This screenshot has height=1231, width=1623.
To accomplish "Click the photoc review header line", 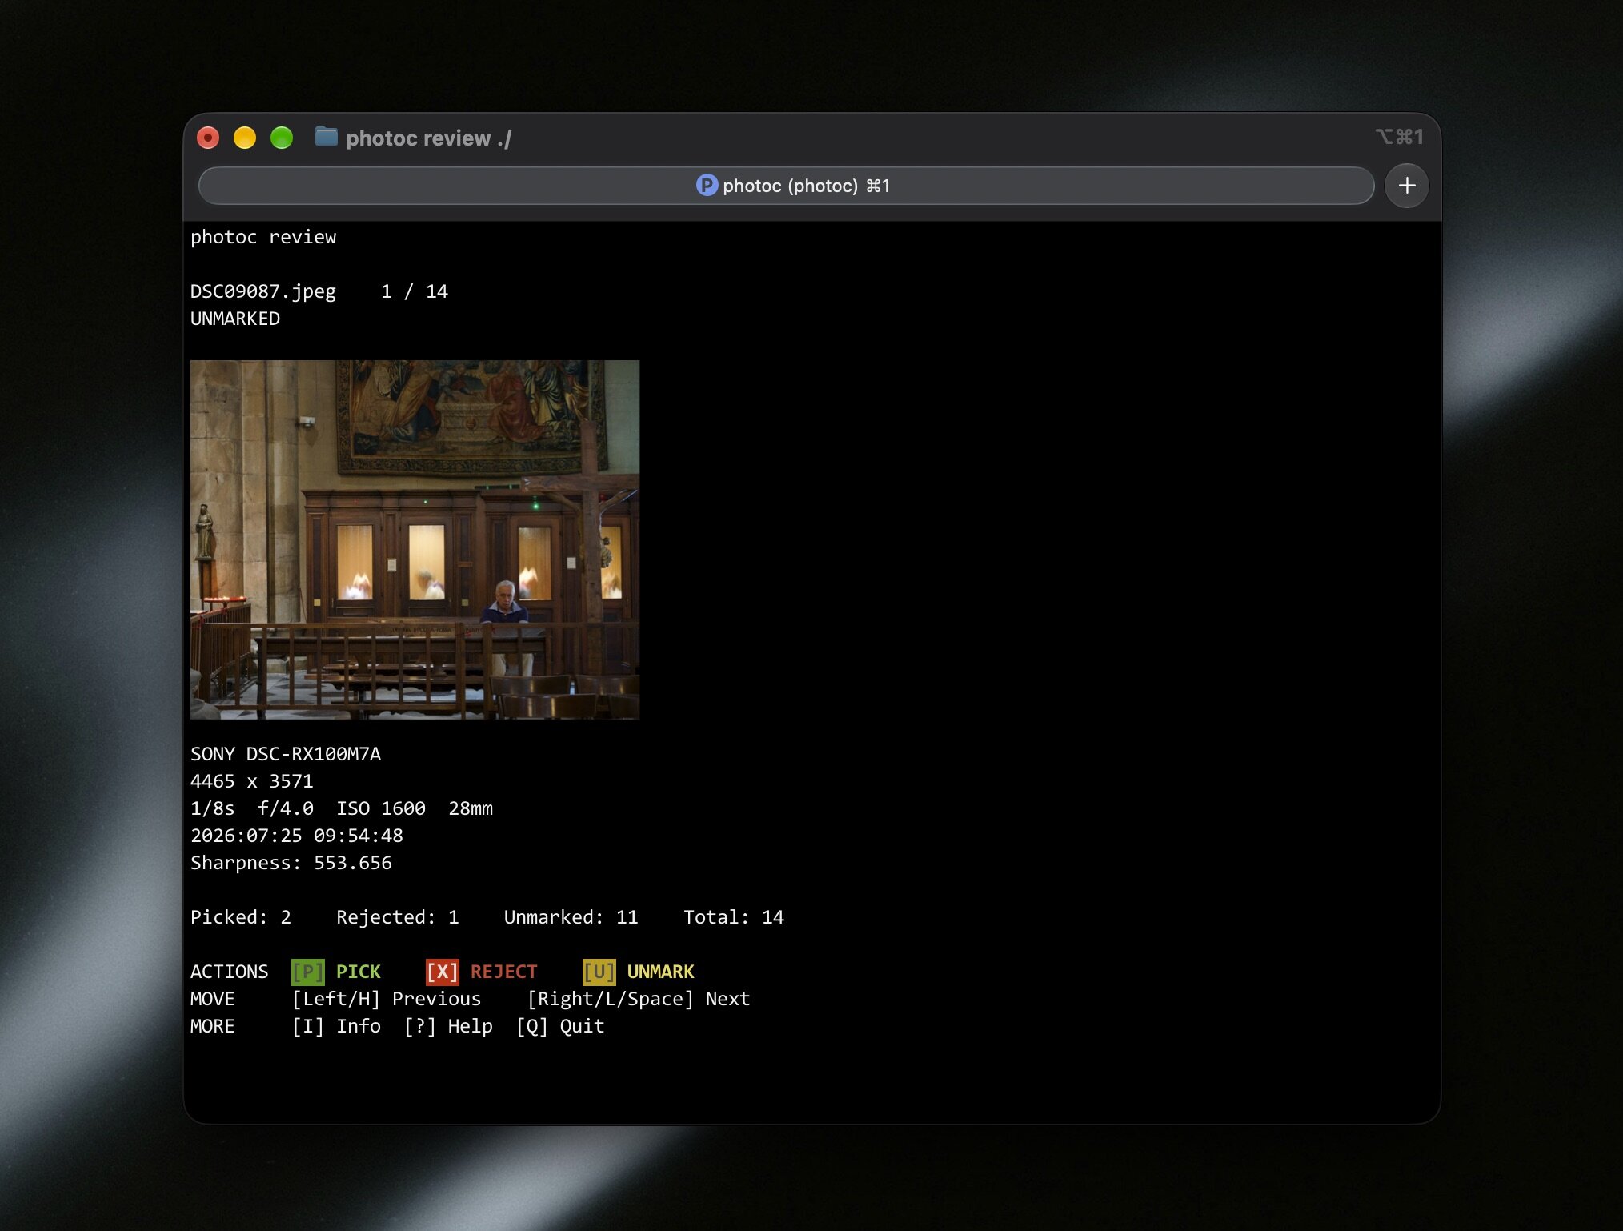I will [263, 237].
